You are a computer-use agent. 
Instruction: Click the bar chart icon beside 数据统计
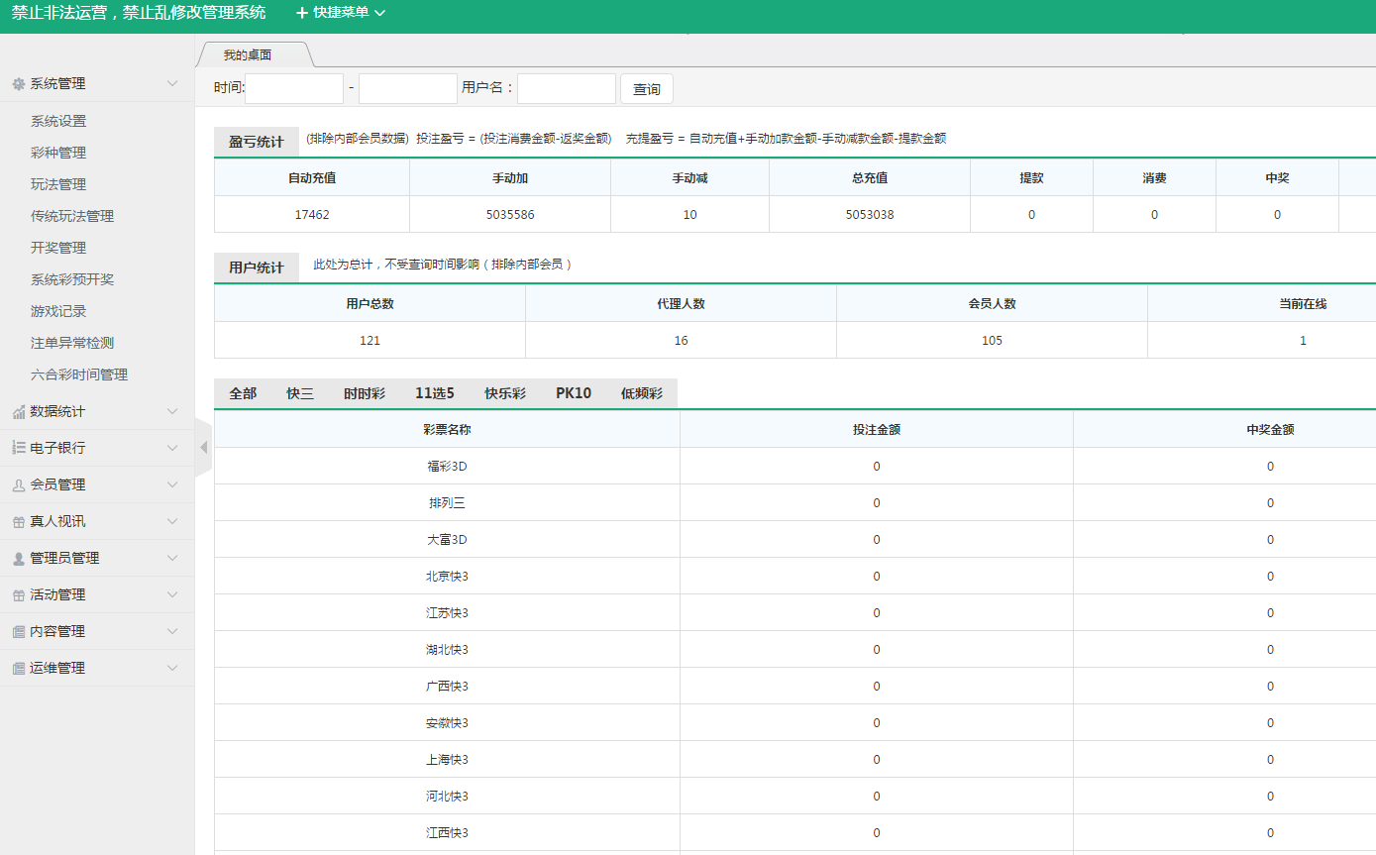18,411
